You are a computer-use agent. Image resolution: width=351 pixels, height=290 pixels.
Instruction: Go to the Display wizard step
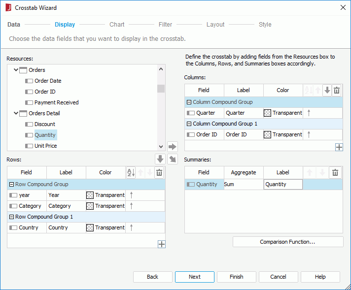(x=65, y=24)
